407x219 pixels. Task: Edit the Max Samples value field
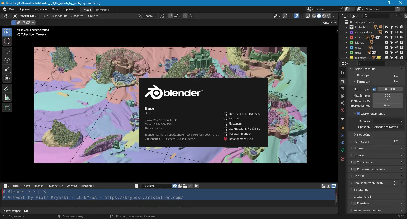pos(388,95)
